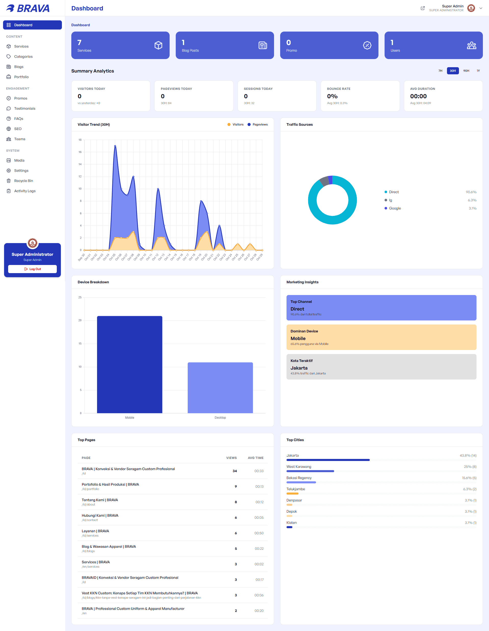Open the Media image icon

[x=9, y=160]
